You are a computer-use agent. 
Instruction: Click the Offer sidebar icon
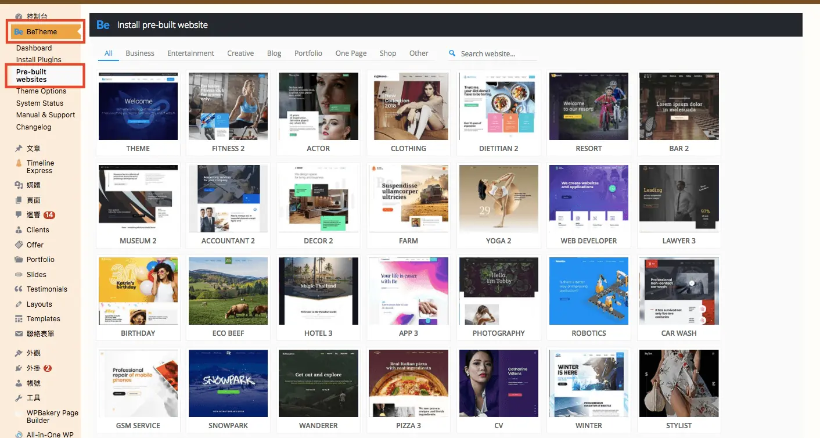coord(19,245)
